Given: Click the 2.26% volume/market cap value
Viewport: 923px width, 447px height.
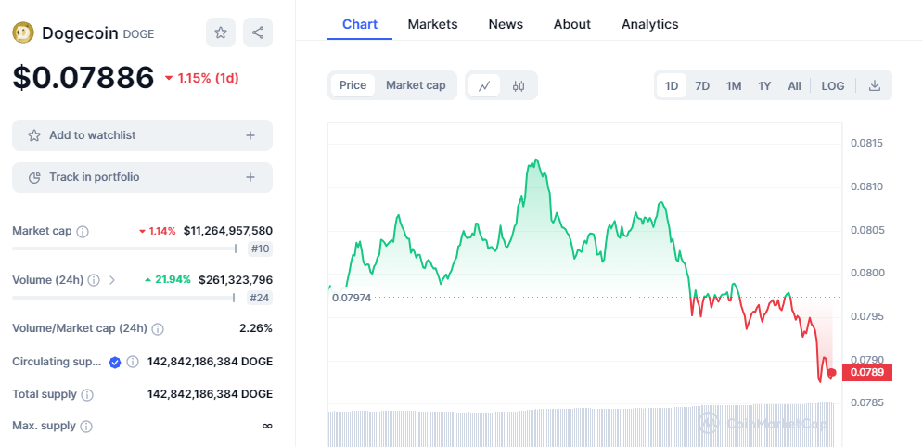Looking at the screenshot, I should click(256, 328).
